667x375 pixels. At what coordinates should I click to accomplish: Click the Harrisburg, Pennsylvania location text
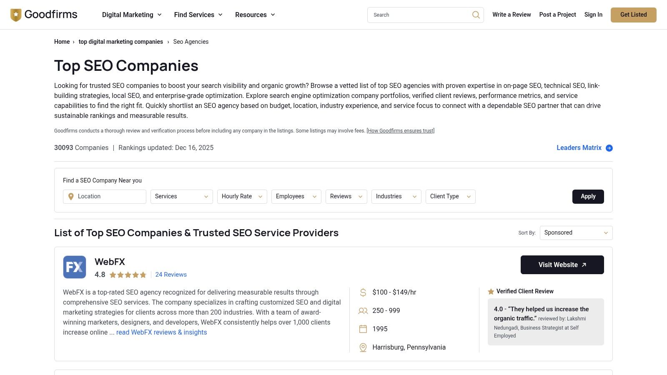tap(409, 347)
